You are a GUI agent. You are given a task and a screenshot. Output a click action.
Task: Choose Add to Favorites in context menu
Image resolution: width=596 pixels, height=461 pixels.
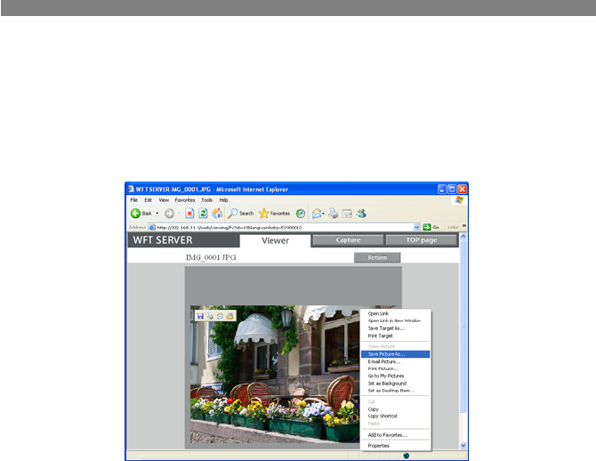[395, 435]
